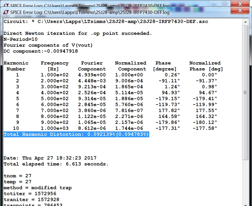This screenshot has height=206, width=252.
Task: Click frequency value 8.000e+02
Action: click(x=55, y=116)
